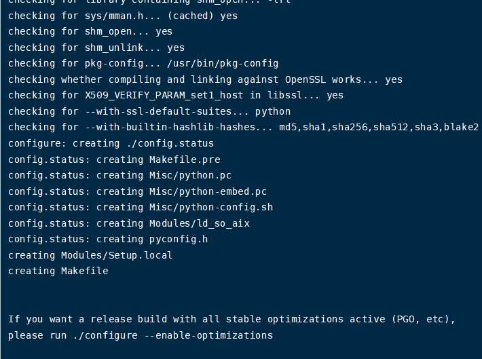Click the 'Modules/ld_so_aix' line
Viewport: 482px width, 359px height.
(x=129, y=223)
